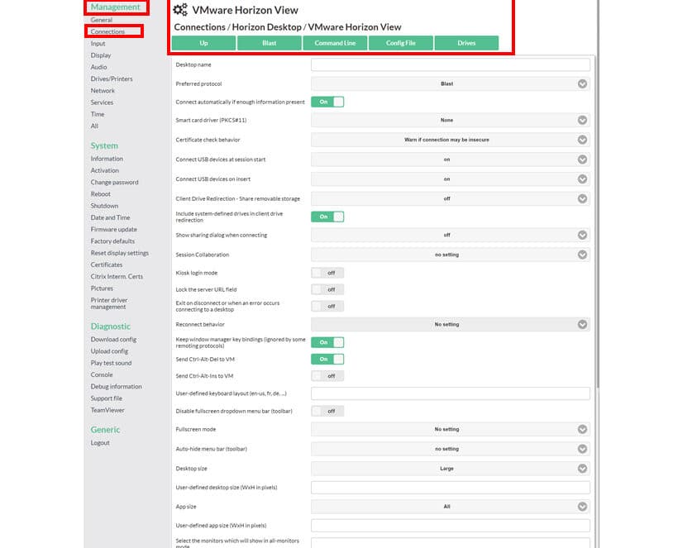Image resolution: width=692 pixels, height=548 pixels.
Task: Expand the Session Collaboration dropdown
Action: coord(450,255)
